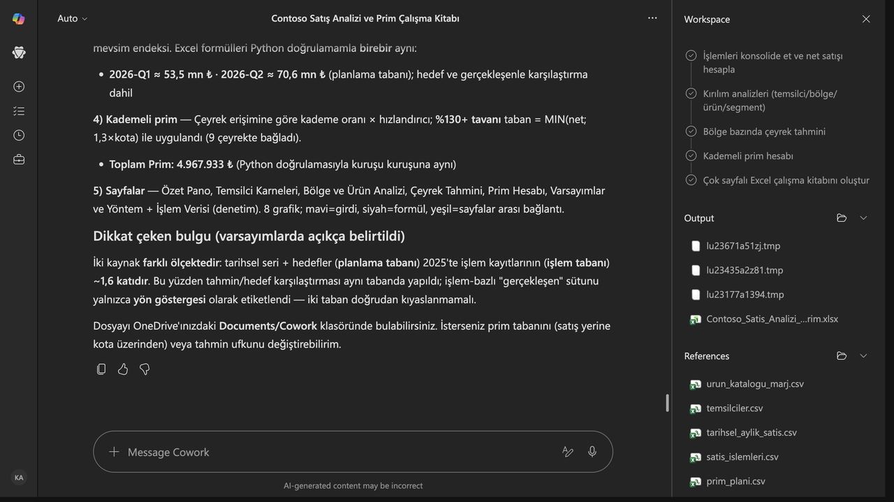
Task: Open the Auto mode dropdown
Action: pyautogui.click(x=73, y=19)
